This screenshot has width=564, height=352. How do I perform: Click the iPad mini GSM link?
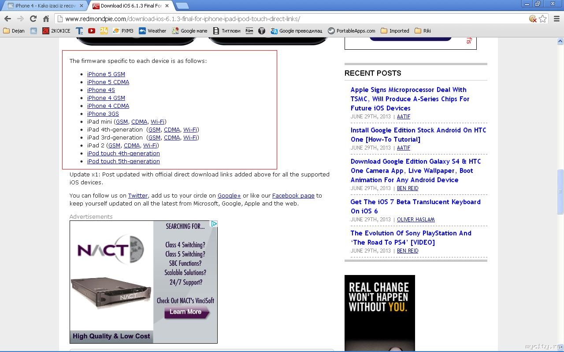pyautogui.click(x=122, y=122)
